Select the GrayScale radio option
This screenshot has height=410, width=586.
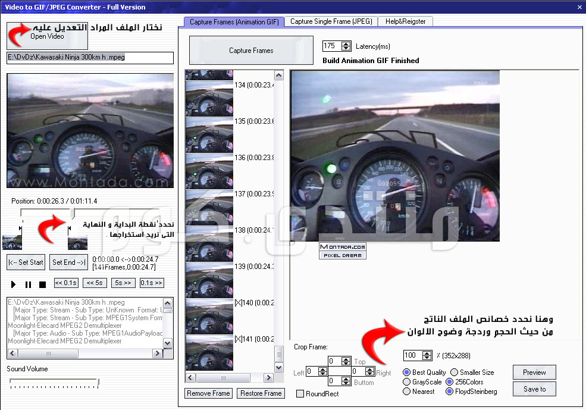[x=407, y=382]
